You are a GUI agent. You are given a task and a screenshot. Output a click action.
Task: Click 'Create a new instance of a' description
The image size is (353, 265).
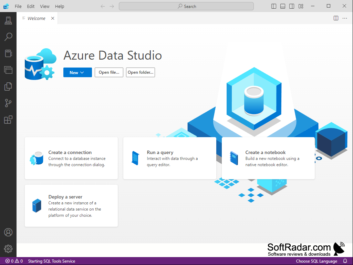[72, 203]
